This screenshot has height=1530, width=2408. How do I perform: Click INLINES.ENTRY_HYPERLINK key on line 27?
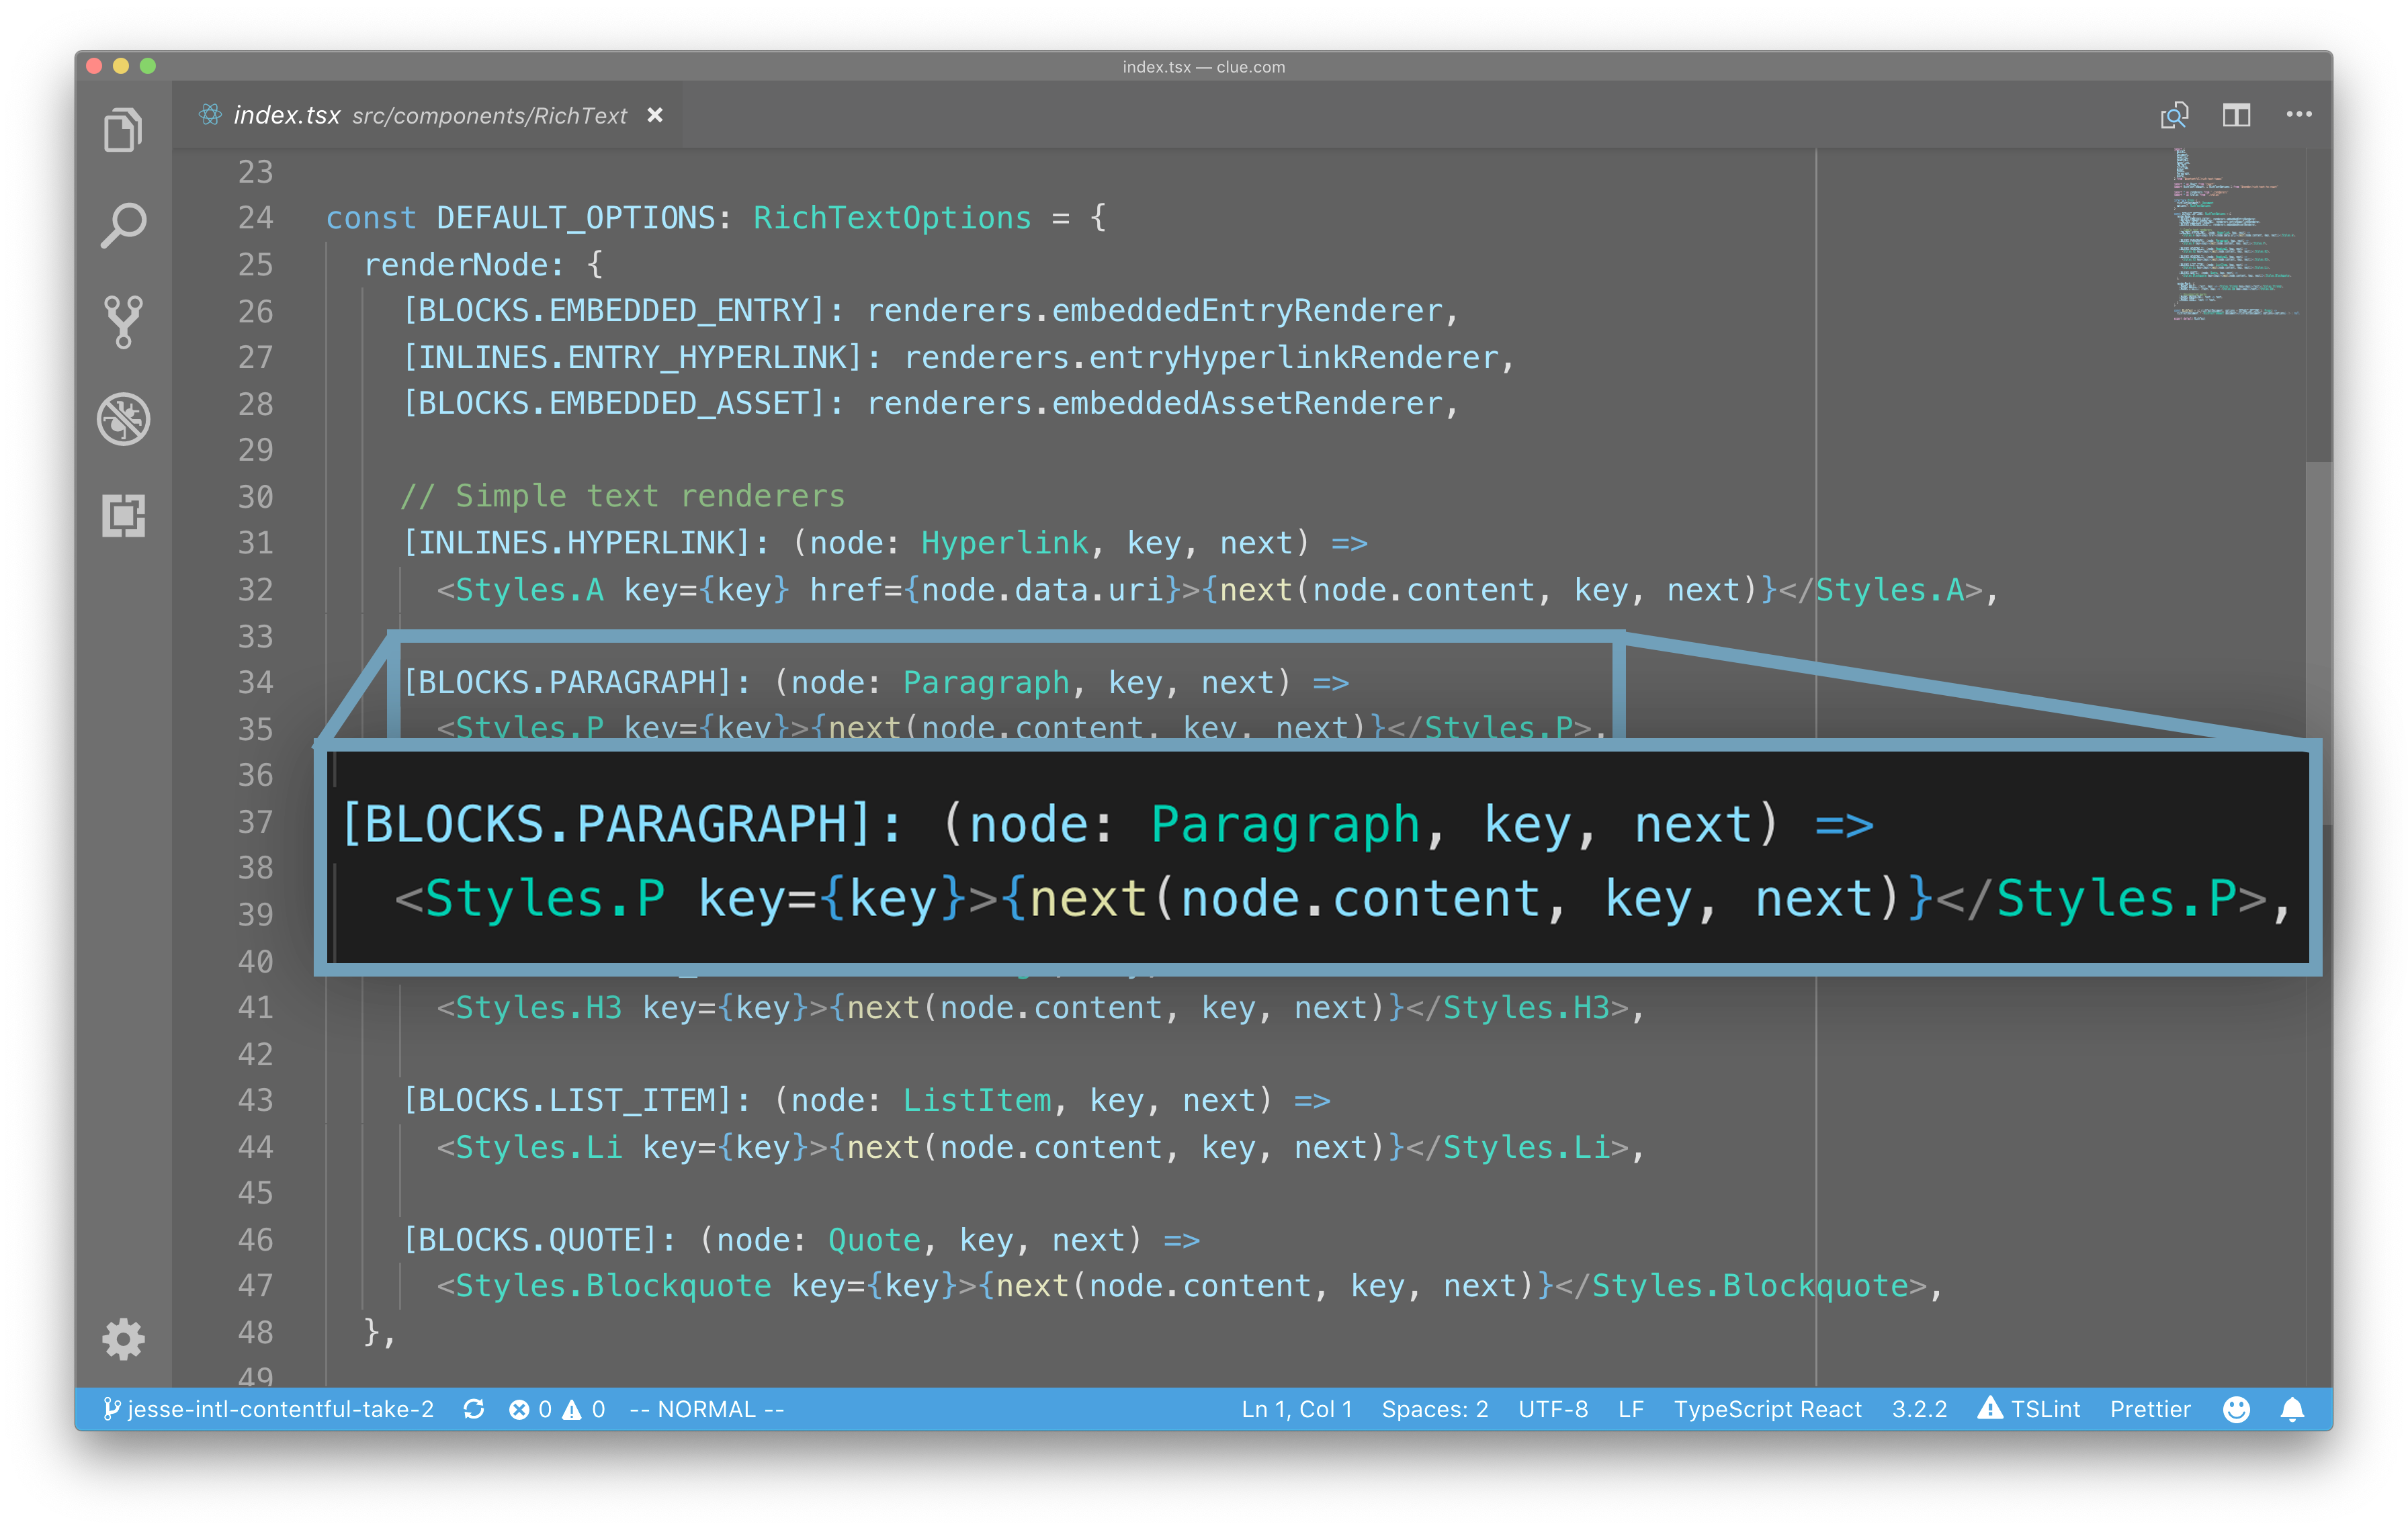coord(632,358)
